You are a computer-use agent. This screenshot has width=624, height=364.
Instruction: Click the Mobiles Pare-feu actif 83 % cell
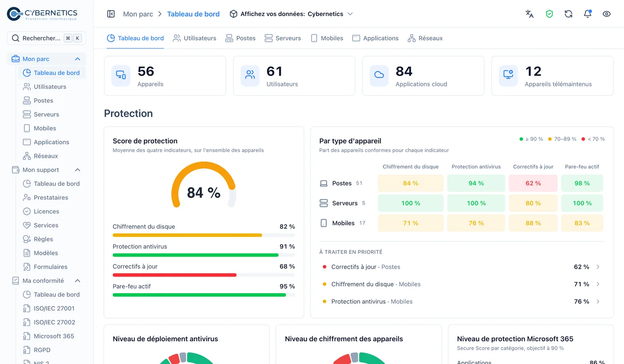point(582,223)
